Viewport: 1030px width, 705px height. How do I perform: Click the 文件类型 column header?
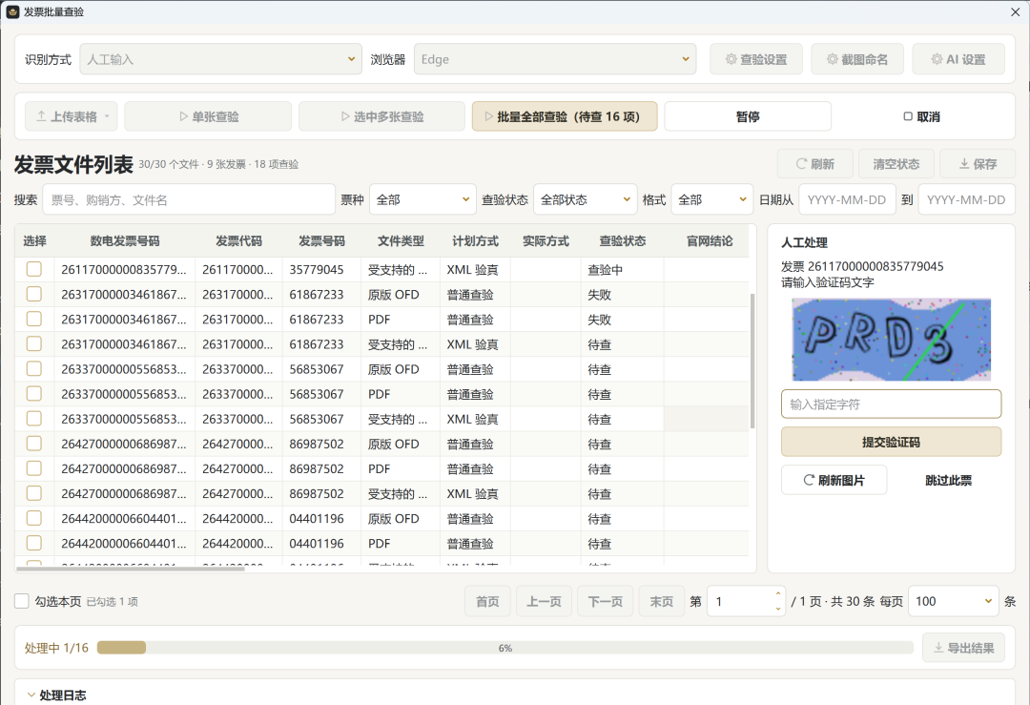click(x=401, y=241)
